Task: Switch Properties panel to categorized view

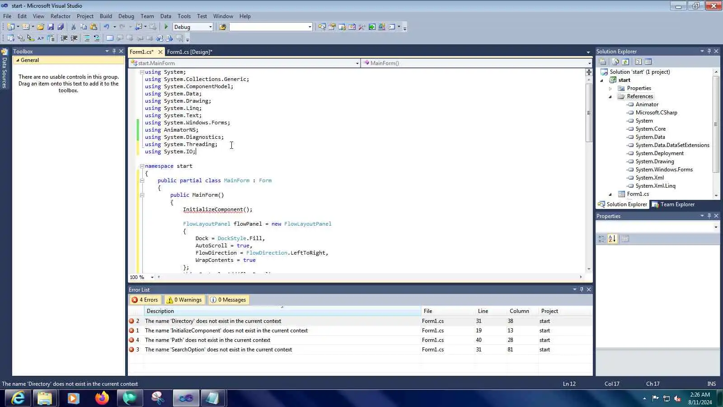Action: 601,239
